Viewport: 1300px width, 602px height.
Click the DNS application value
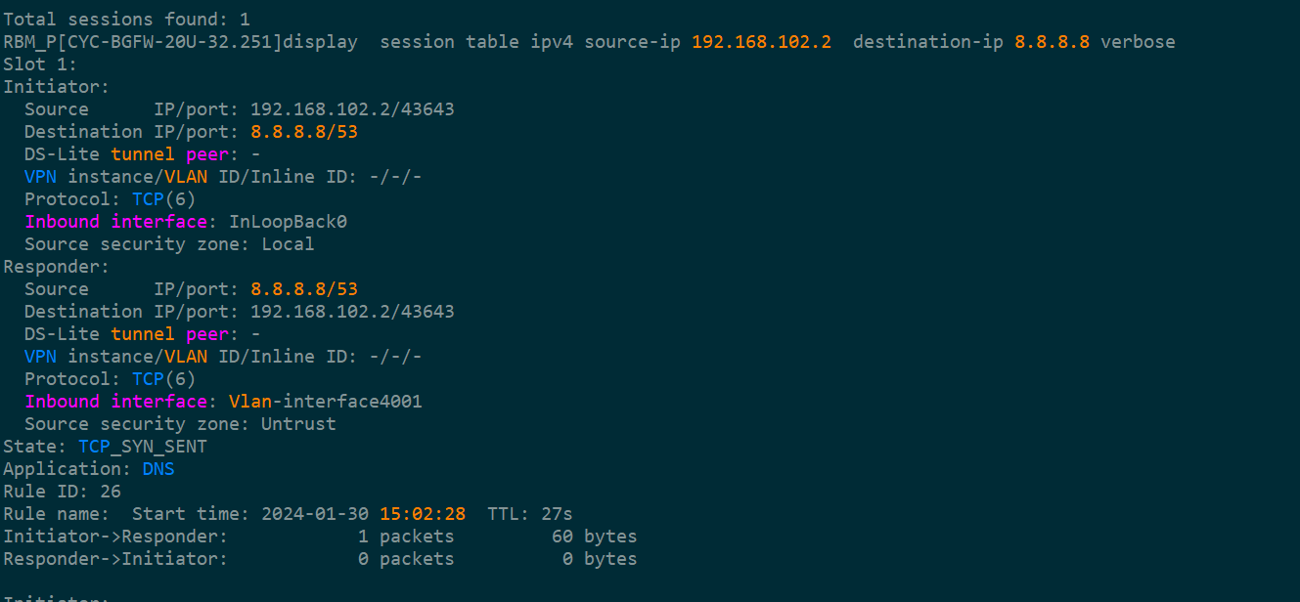158,469
